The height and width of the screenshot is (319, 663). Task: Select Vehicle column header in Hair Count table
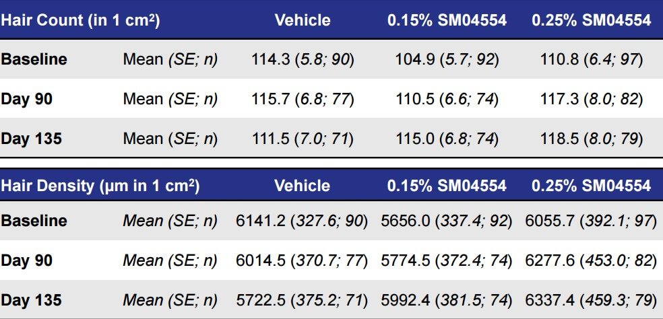click(303, 20)
